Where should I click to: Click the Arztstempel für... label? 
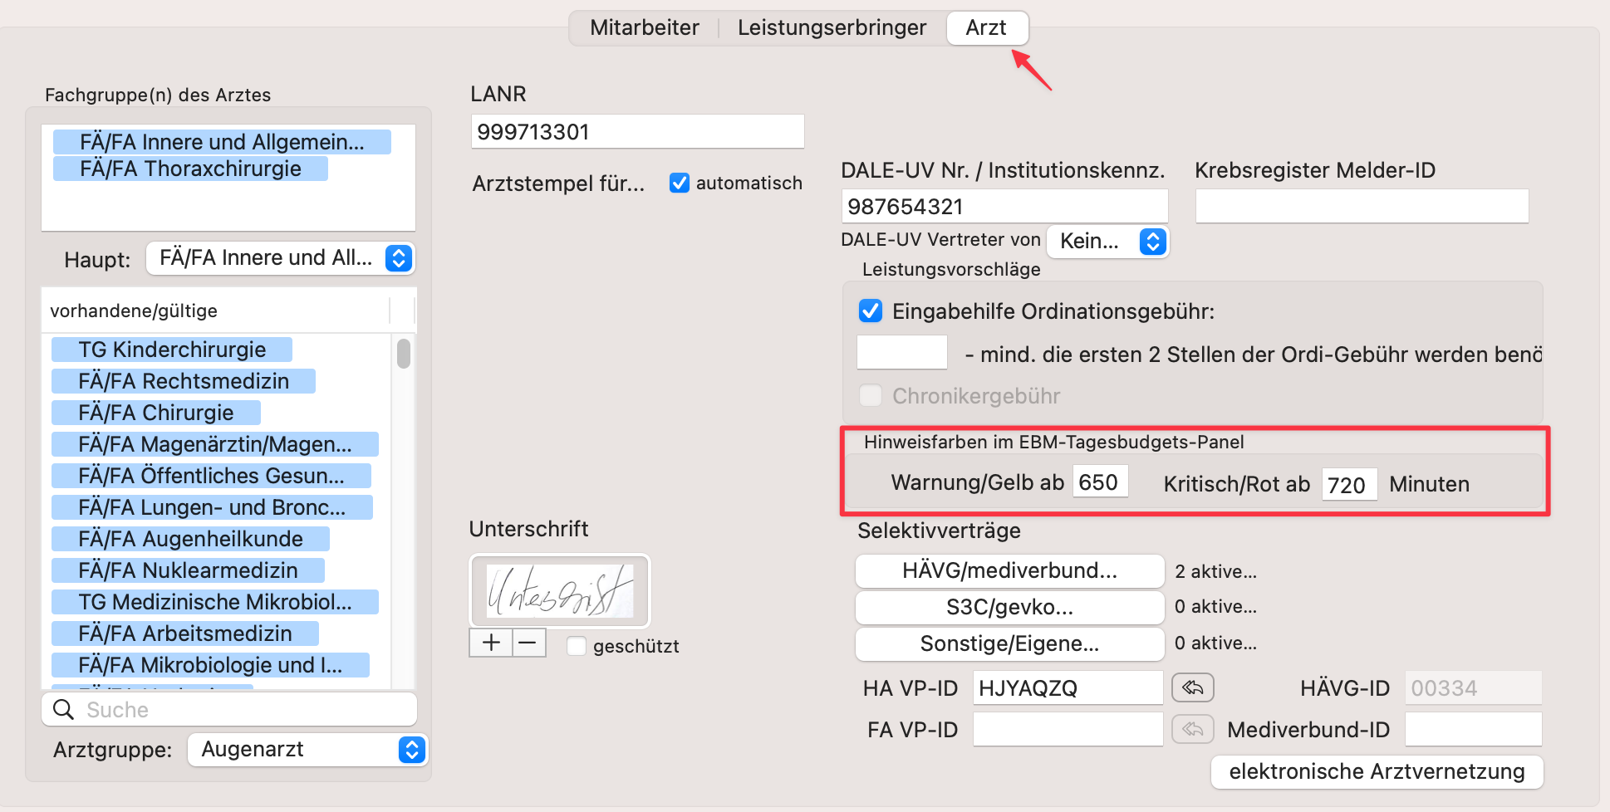tap(558, 183)
